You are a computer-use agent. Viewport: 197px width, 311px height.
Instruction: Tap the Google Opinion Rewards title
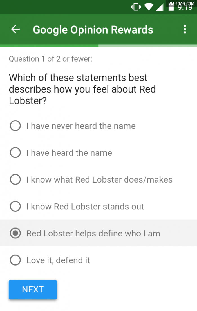(93, 30)
